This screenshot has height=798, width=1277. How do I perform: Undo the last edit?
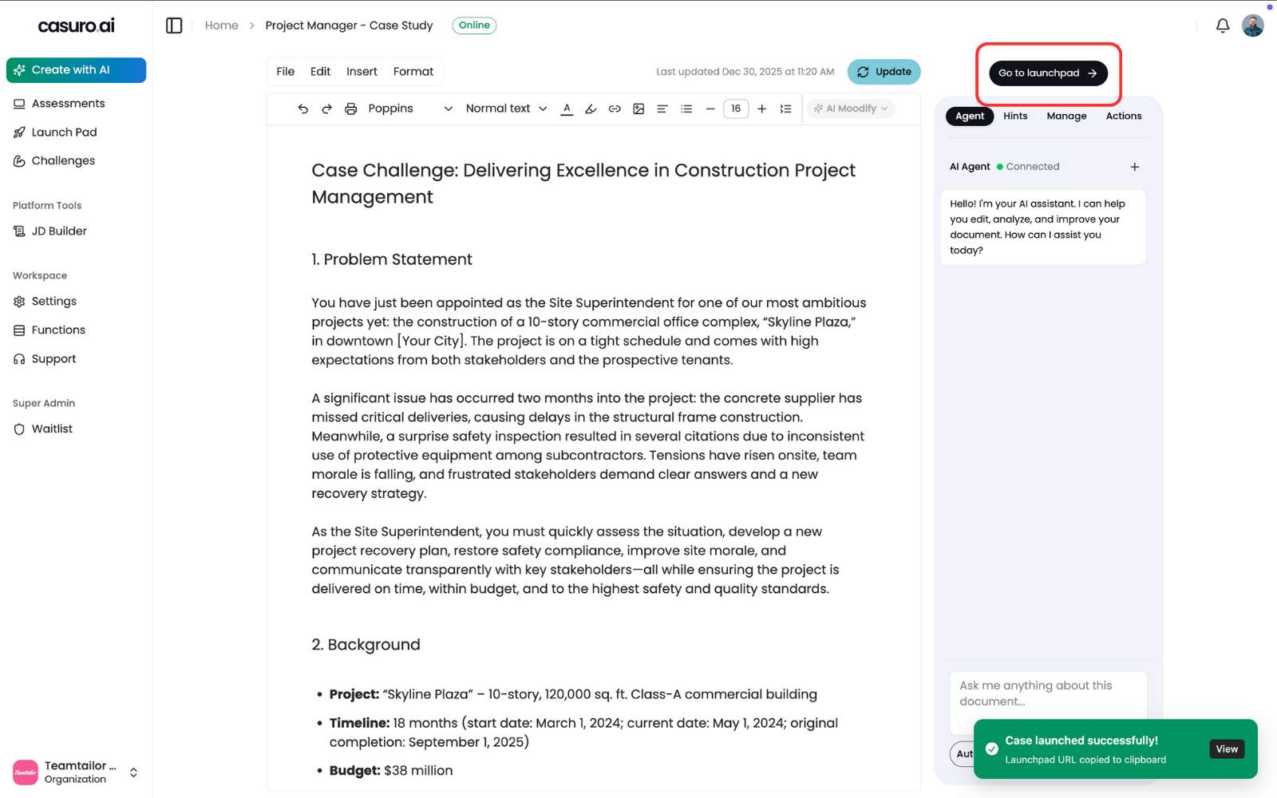tap(302, 109)
